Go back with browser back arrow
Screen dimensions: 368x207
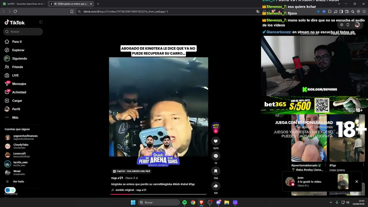4,11
